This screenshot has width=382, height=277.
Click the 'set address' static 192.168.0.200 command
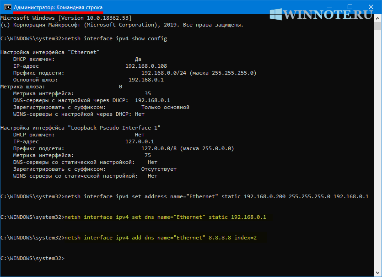click(217, 196)
